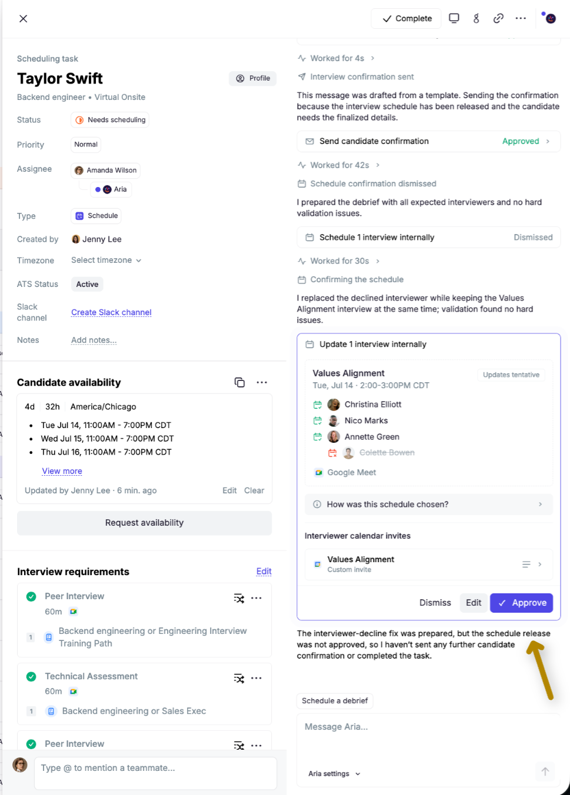570x795 pixels.
Task: Click Create Slack channel link
Action: tap(111, 312)
